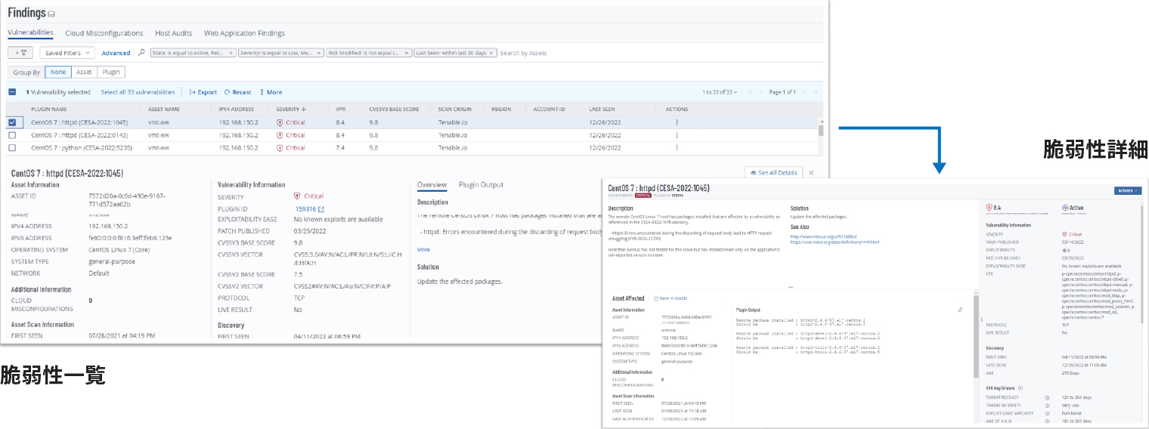This screenshot has width=1149, height=429.
Task: Switch to the Plugin Output tab
Action: click(481, 185)
